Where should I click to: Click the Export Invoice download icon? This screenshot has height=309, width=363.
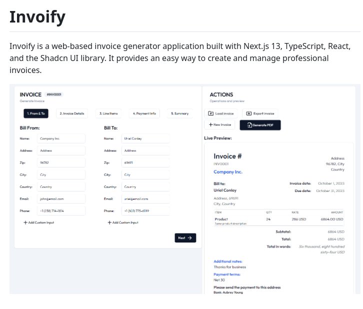point(248,113)
